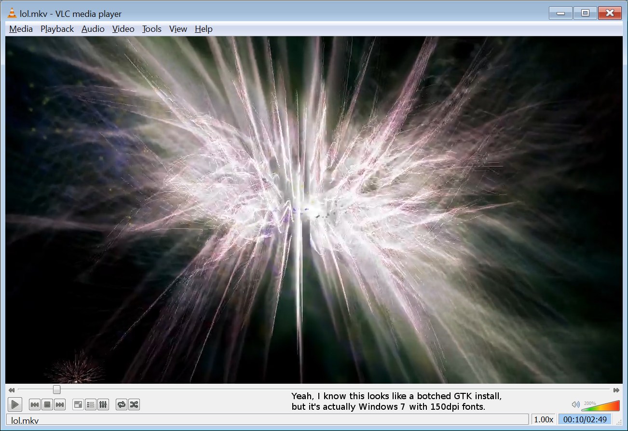Skip to the next media item
The height and width of the screenshot is (431, 628).
point(60,404)
